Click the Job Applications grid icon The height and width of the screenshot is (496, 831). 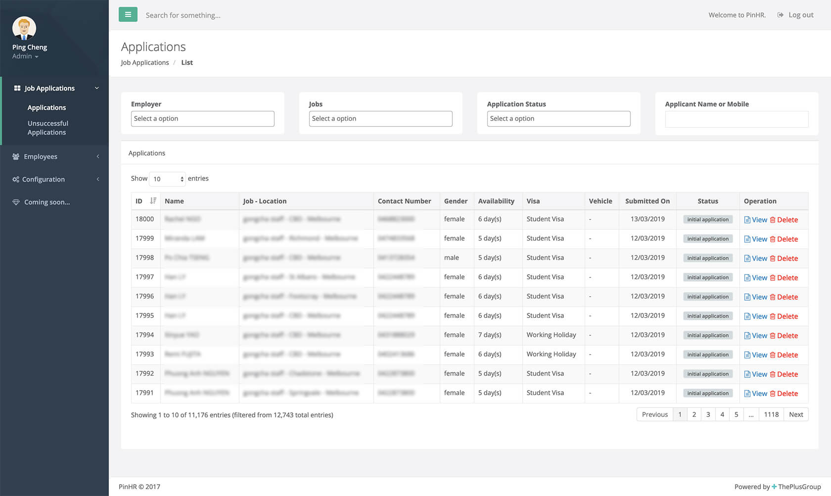coord(17,88)
